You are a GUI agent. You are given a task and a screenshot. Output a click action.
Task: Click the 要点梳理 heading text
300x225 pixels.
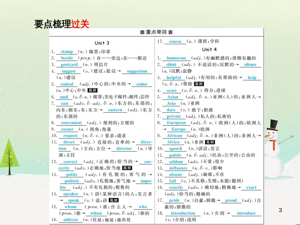52,23
